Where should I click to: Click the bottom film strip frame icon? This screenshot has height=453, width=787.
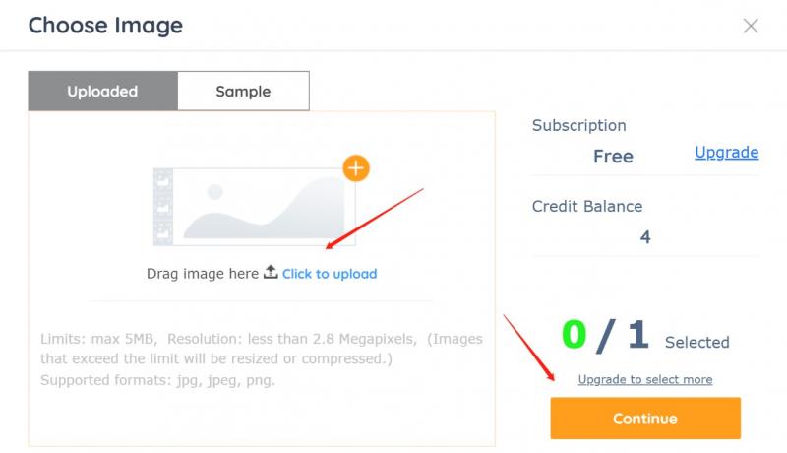pos(163,232)
